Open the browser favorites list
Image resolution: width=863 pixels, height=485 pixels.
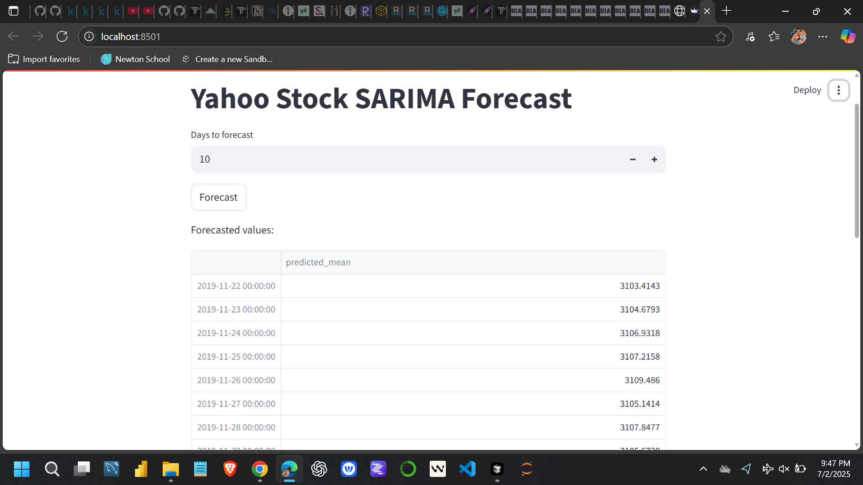coord(774,36)
